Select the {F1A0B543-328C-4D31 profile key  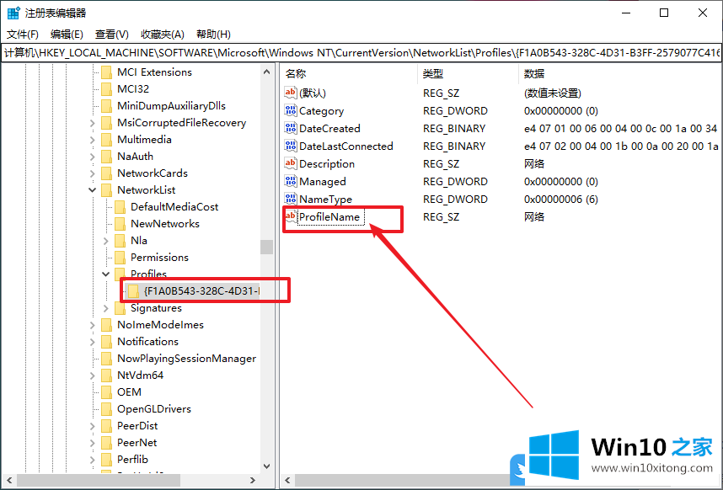(201, 291)
